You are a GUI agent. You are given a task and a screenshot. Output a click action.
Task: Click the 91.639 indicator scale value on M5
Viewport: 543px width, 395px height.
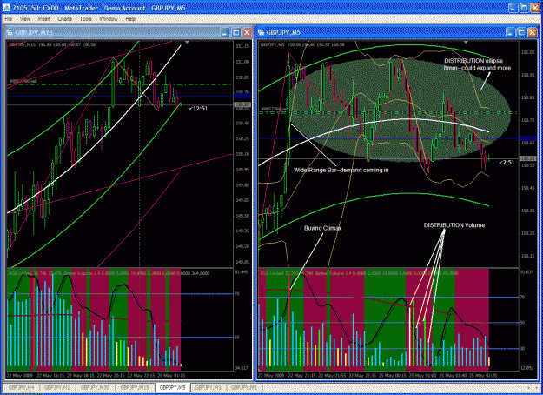pyautogui.click(x=527, y=272)
